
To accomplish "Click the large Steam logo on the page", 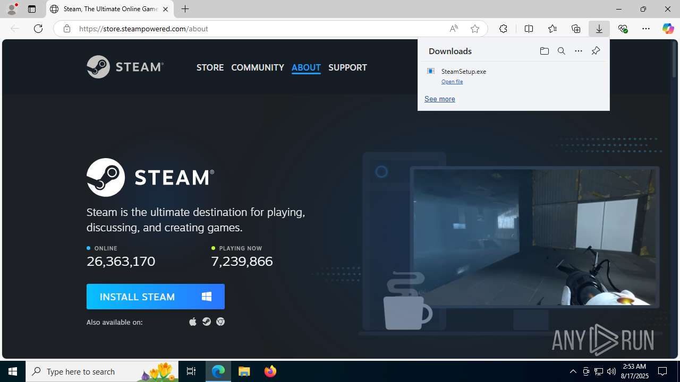I will click(x=150, y=177).
